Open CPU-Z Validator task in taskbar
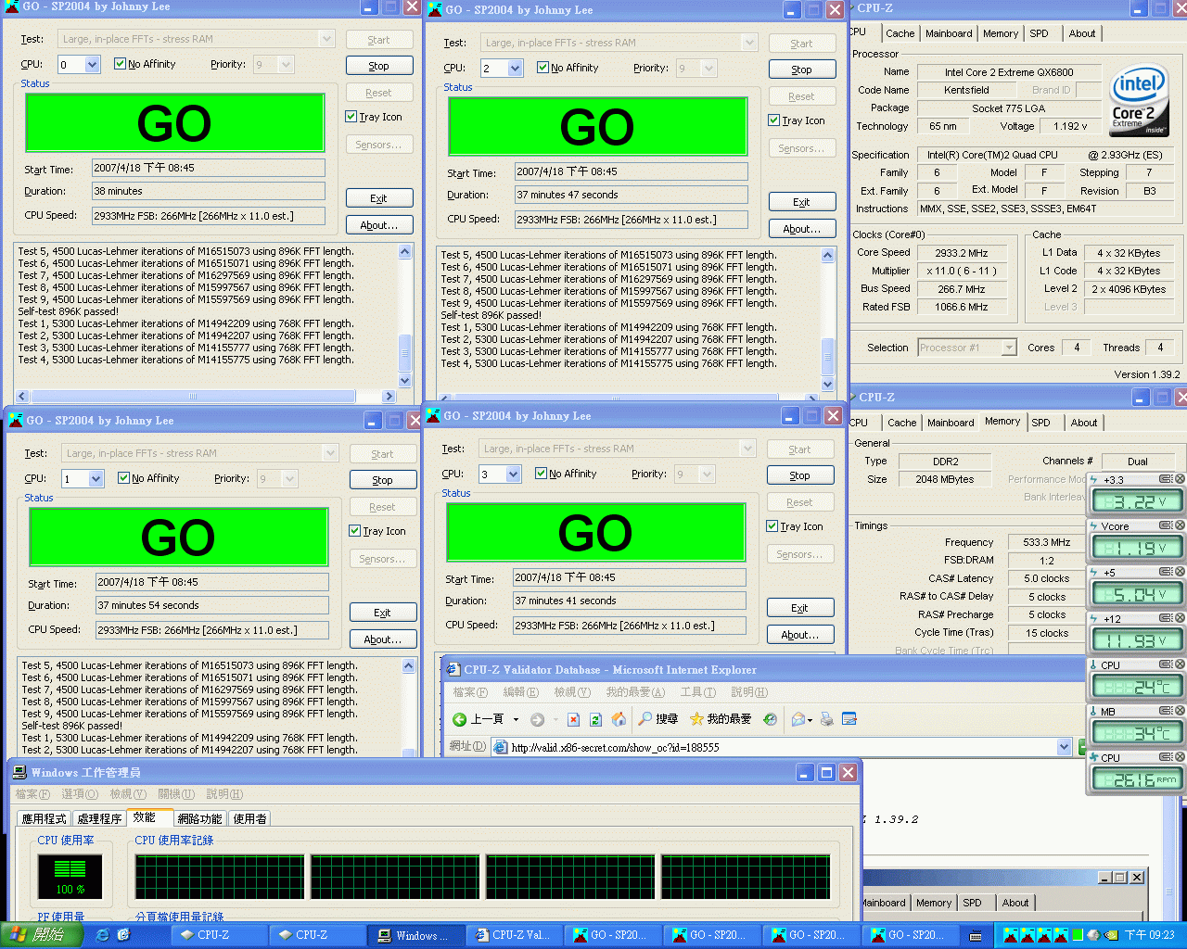 click(x=515, y=935)
